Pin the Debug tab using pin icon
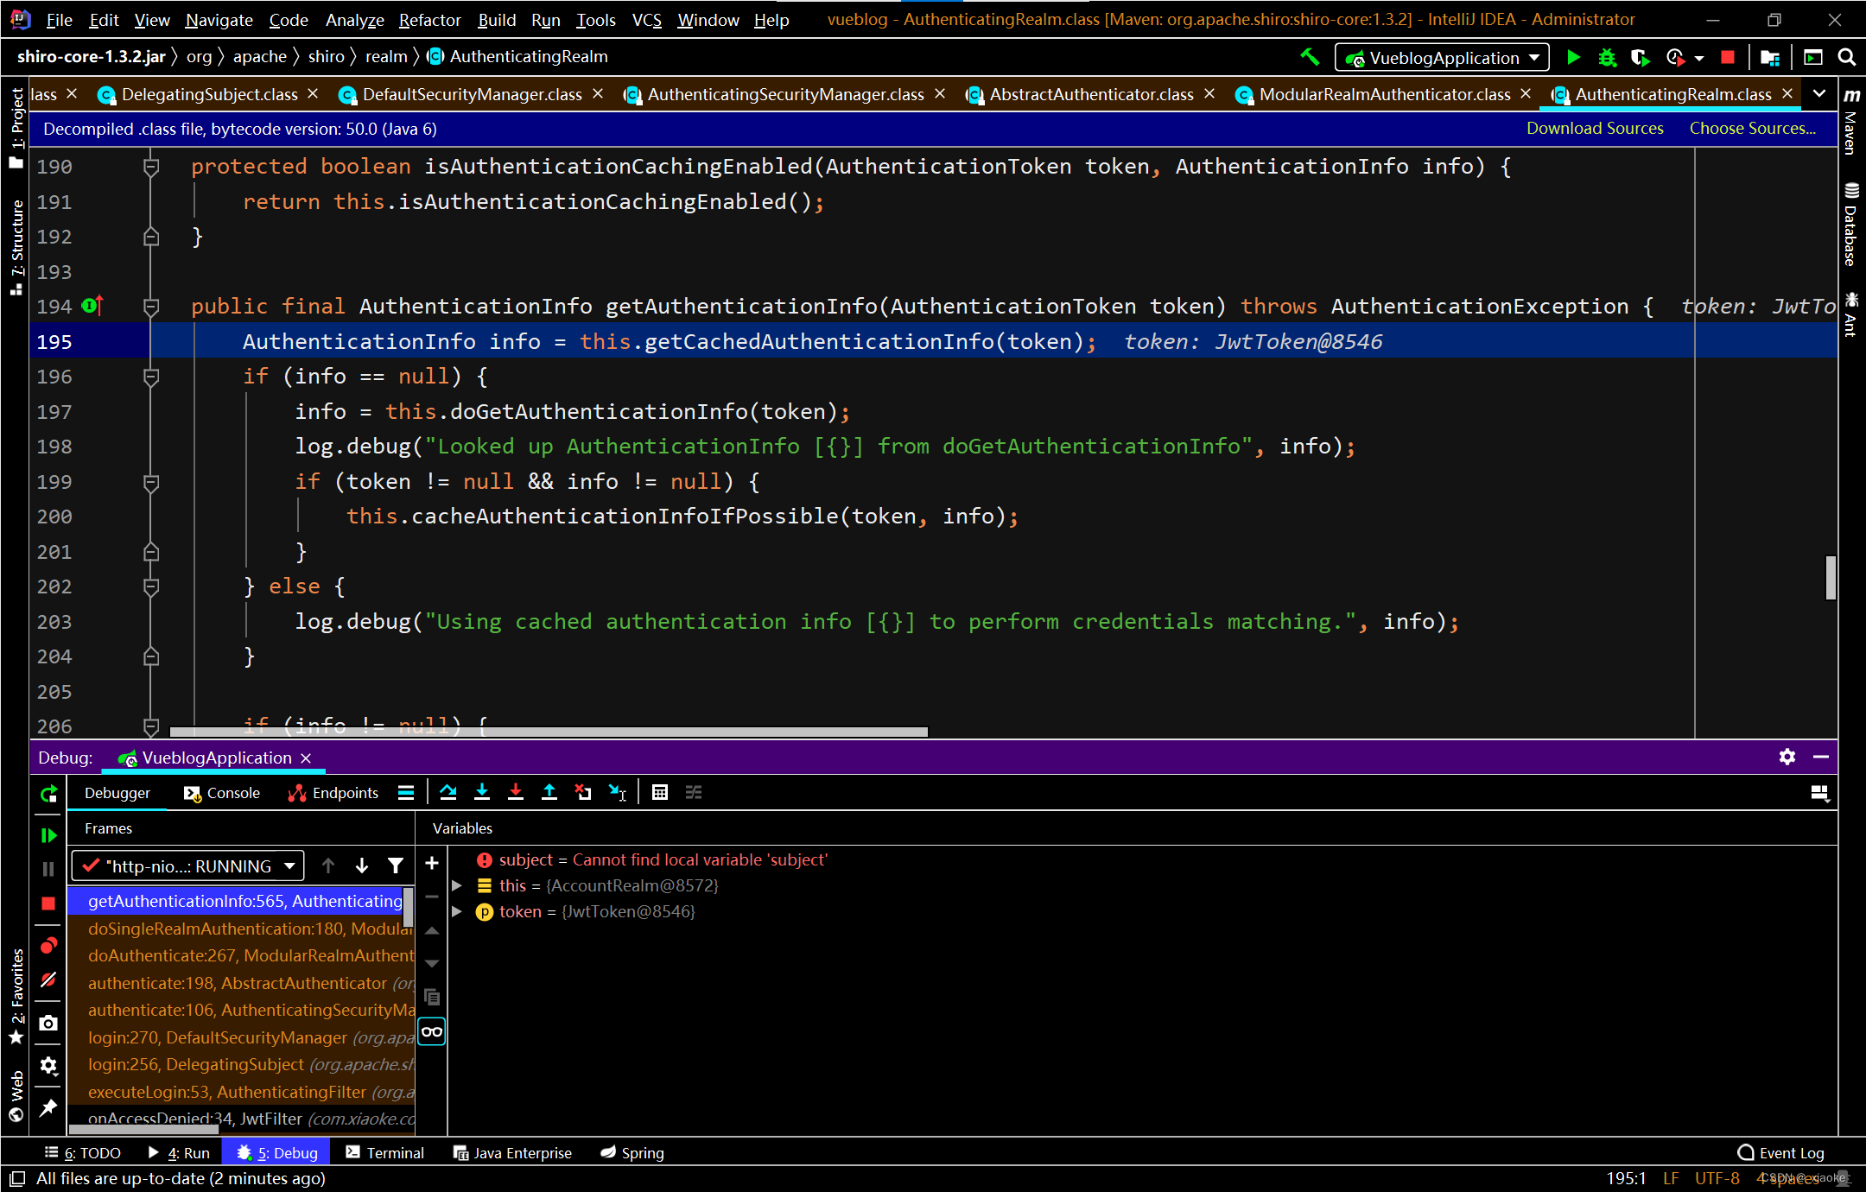The width and height of the screenshot is (1866, 1192). pyautogui.click(x=48, y=1108)
